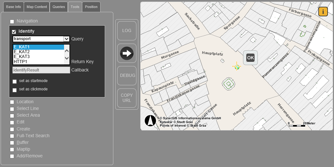Switch to the Queries tab
This screenshot has height=167, width=334.
[x=59, y=7]
